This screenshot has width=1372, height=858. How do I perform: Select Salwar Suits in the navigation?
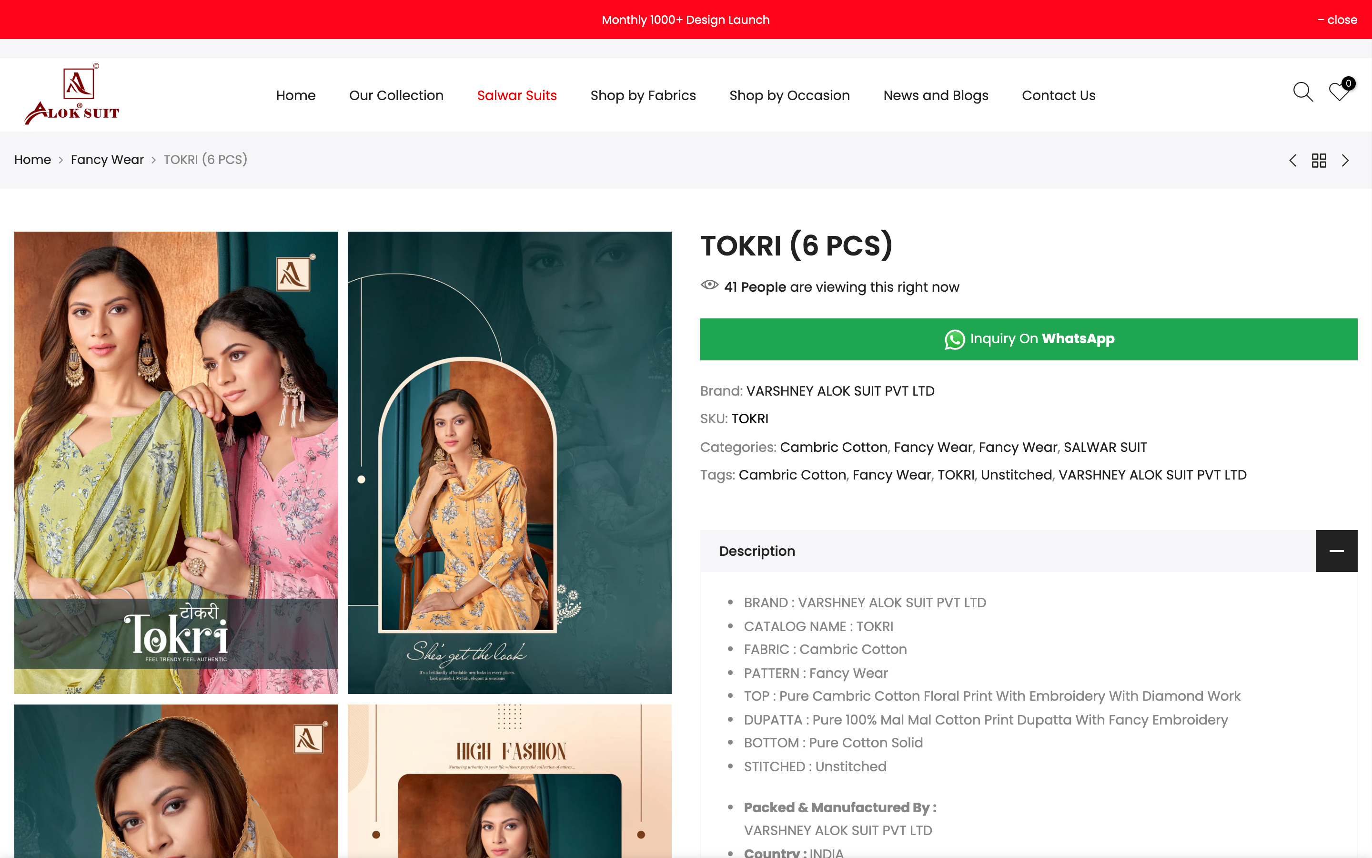tap(516, 95)
